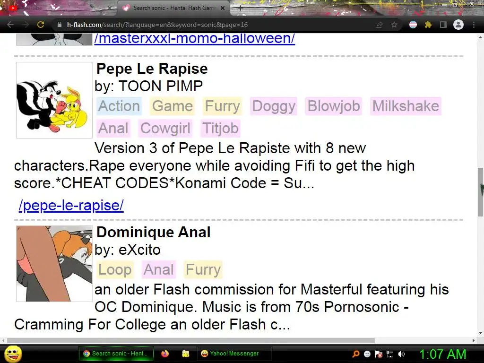The image size is (484, 363).
Task: Click the Loop tag
Action: click(115, 269)
